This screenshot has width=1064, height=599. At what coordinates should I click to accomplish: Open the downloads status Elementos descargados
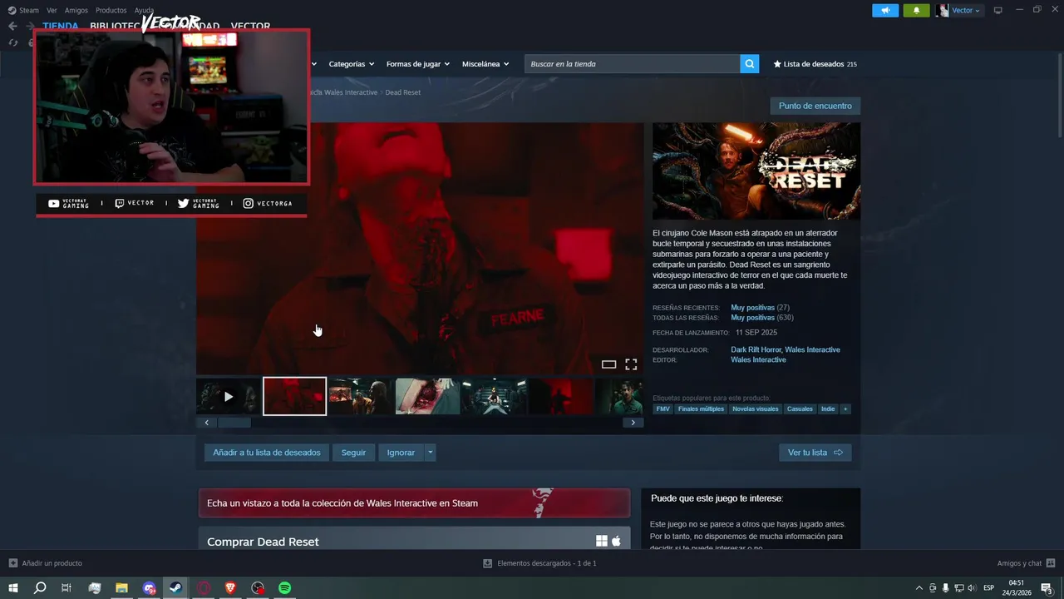(539, 563)
